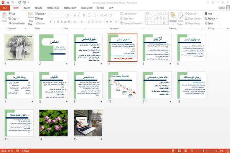The height and width of the screenshot is (153, 230).
Task: Open the Layout dropdown
Action: click(40, 14)
